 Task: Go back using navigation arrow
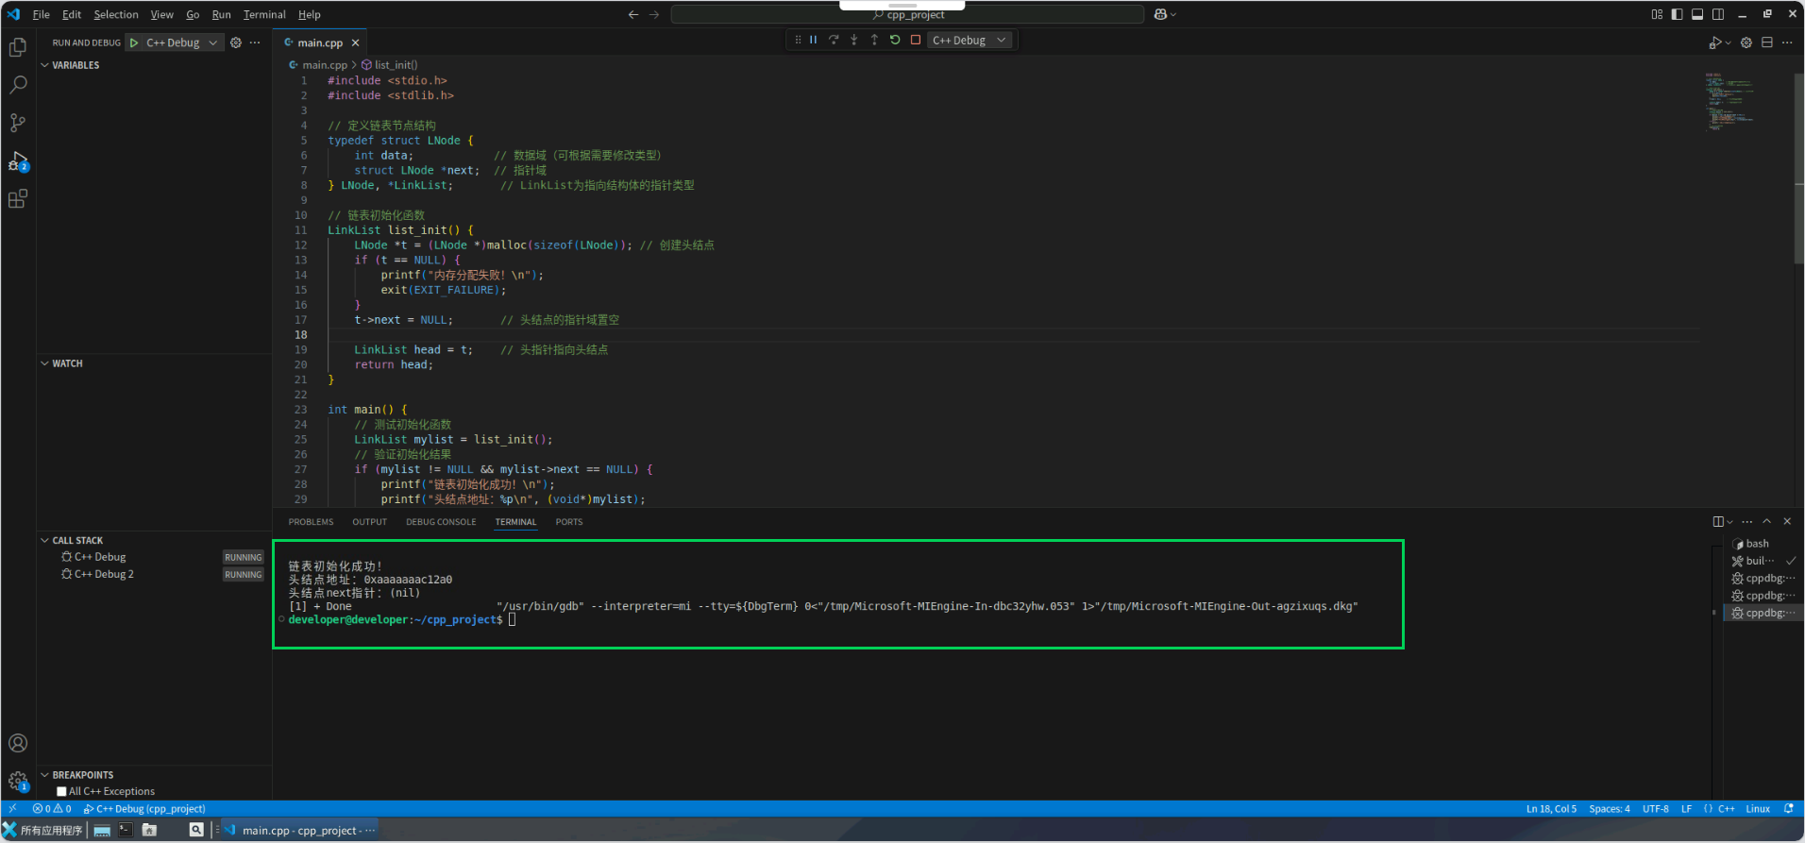point(633,14)
